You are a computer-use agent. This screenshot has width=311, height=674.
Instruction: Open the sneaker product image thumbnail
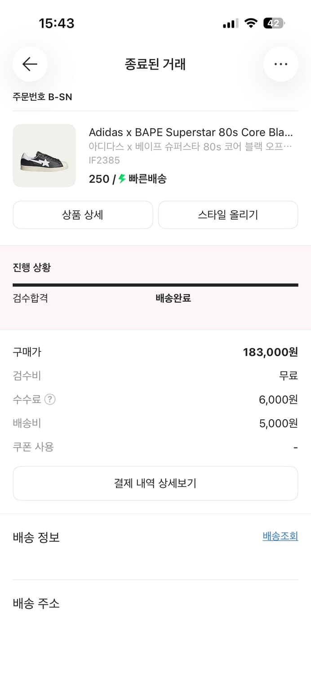pyautogui.click(x=44, y=155)
